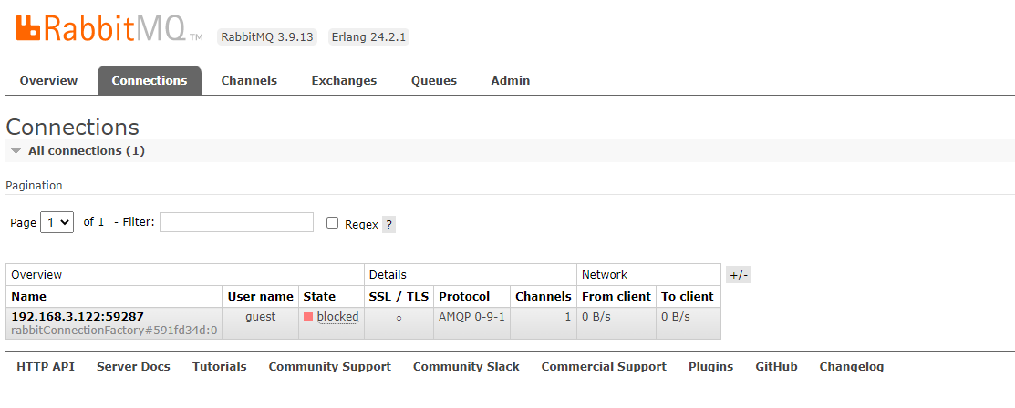Sort by the SSL / TLS column header
Screen dimensions: 1015x408
coord(399,296)
